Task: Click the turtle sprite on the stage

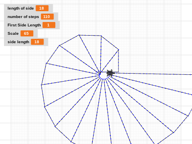Action: pyautogui.click(x=110, y=73)
